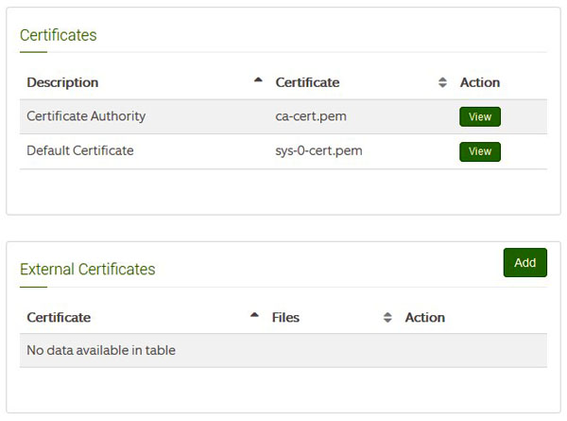The height and width of the screenshot is (421, 567).
Task: Add a new external certificate
Action: (525, 262)
